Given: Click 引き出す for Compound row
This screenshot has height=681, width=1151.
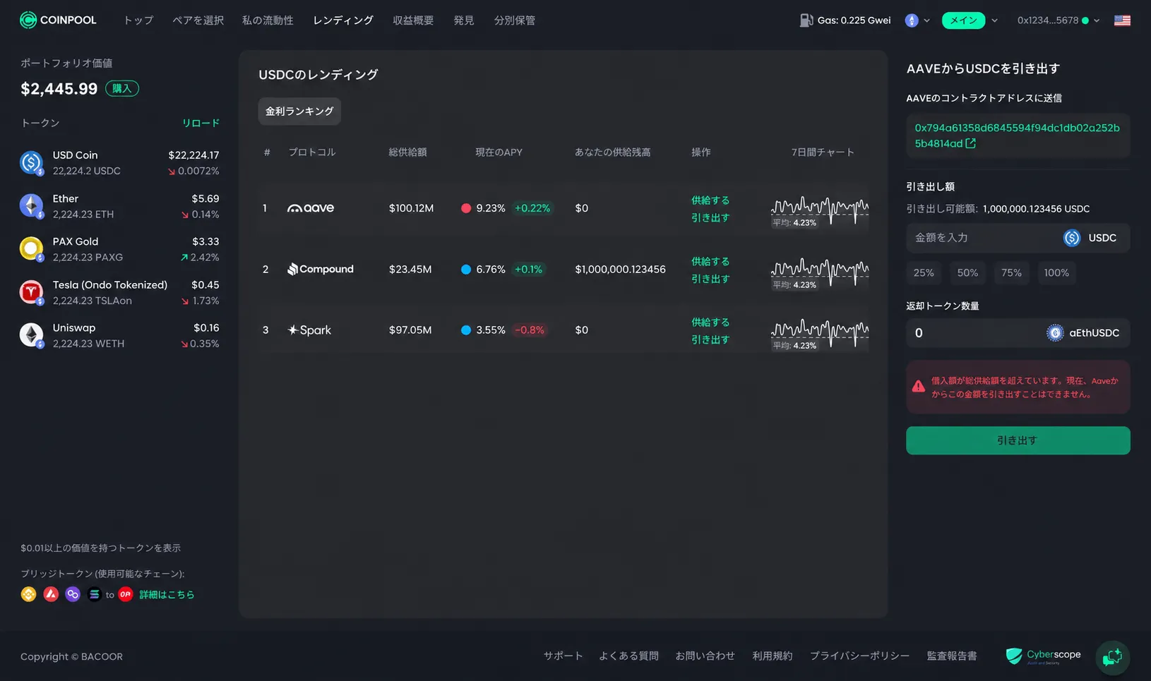Looking at the screenshot, I should click(710, 279).
